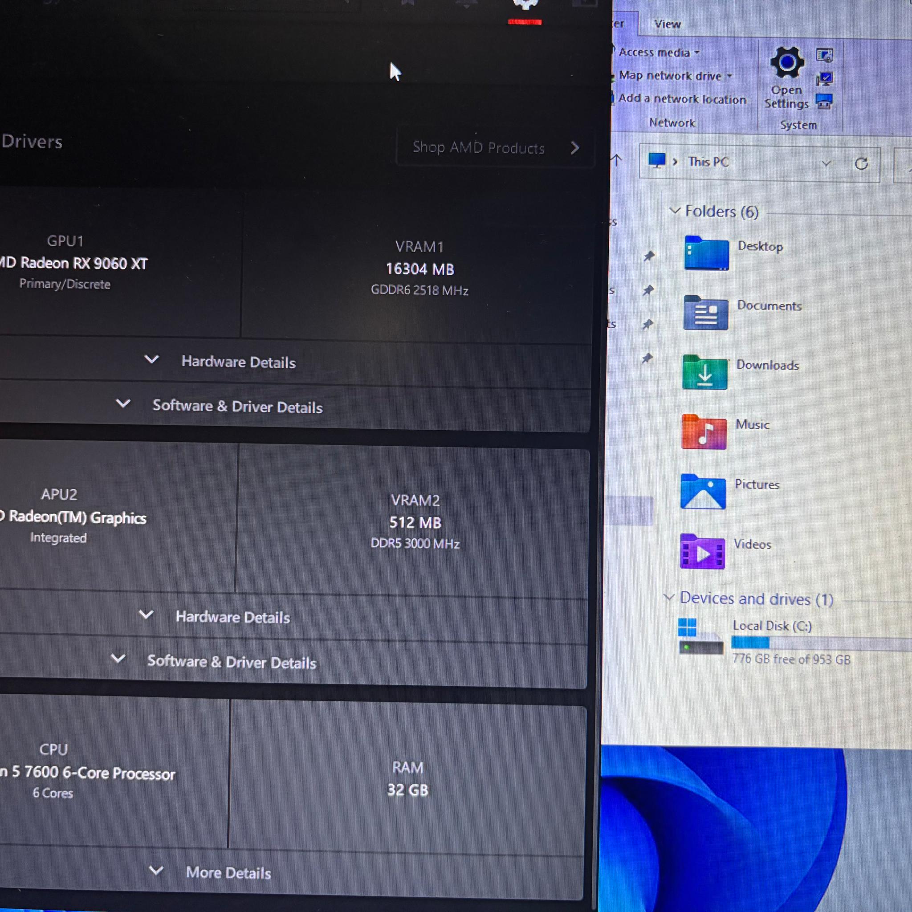The width and height of the screenshot is (912, 912).
Task: Click the Primary/Discrete label
Action: (x=65, y=284)
